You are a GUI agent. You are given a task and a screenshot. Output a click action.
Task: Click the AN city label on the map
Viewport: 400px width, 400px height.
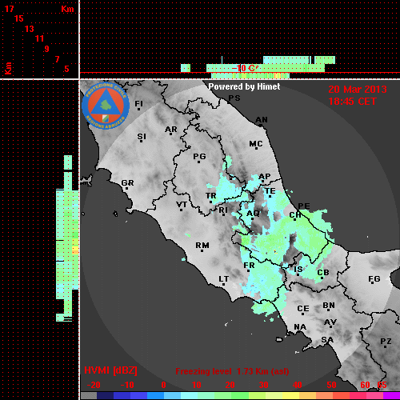pos(262,120)
